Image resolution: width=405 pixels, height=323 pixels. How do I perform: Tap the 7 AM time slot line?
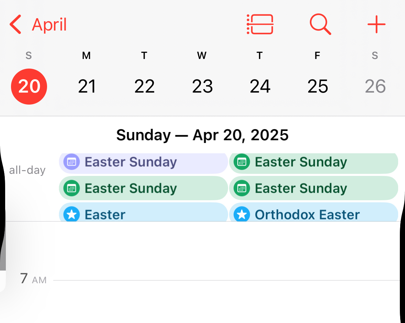[226, 280]
